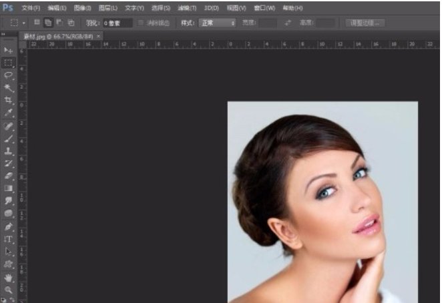The width and height of the screenshot is (442, 303).
Task: Select the Path Selection tool
Action: click(x=9, y=252)
